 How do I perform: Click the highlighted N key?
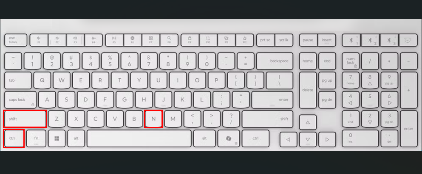point(153,119)
